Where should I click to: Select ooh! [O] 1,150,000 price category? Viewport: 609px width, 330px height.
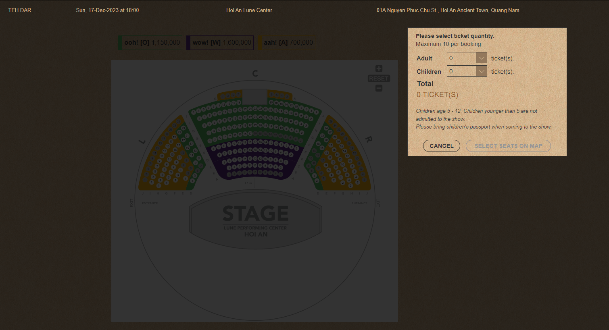pyautogui.click(x=150, y=43)
